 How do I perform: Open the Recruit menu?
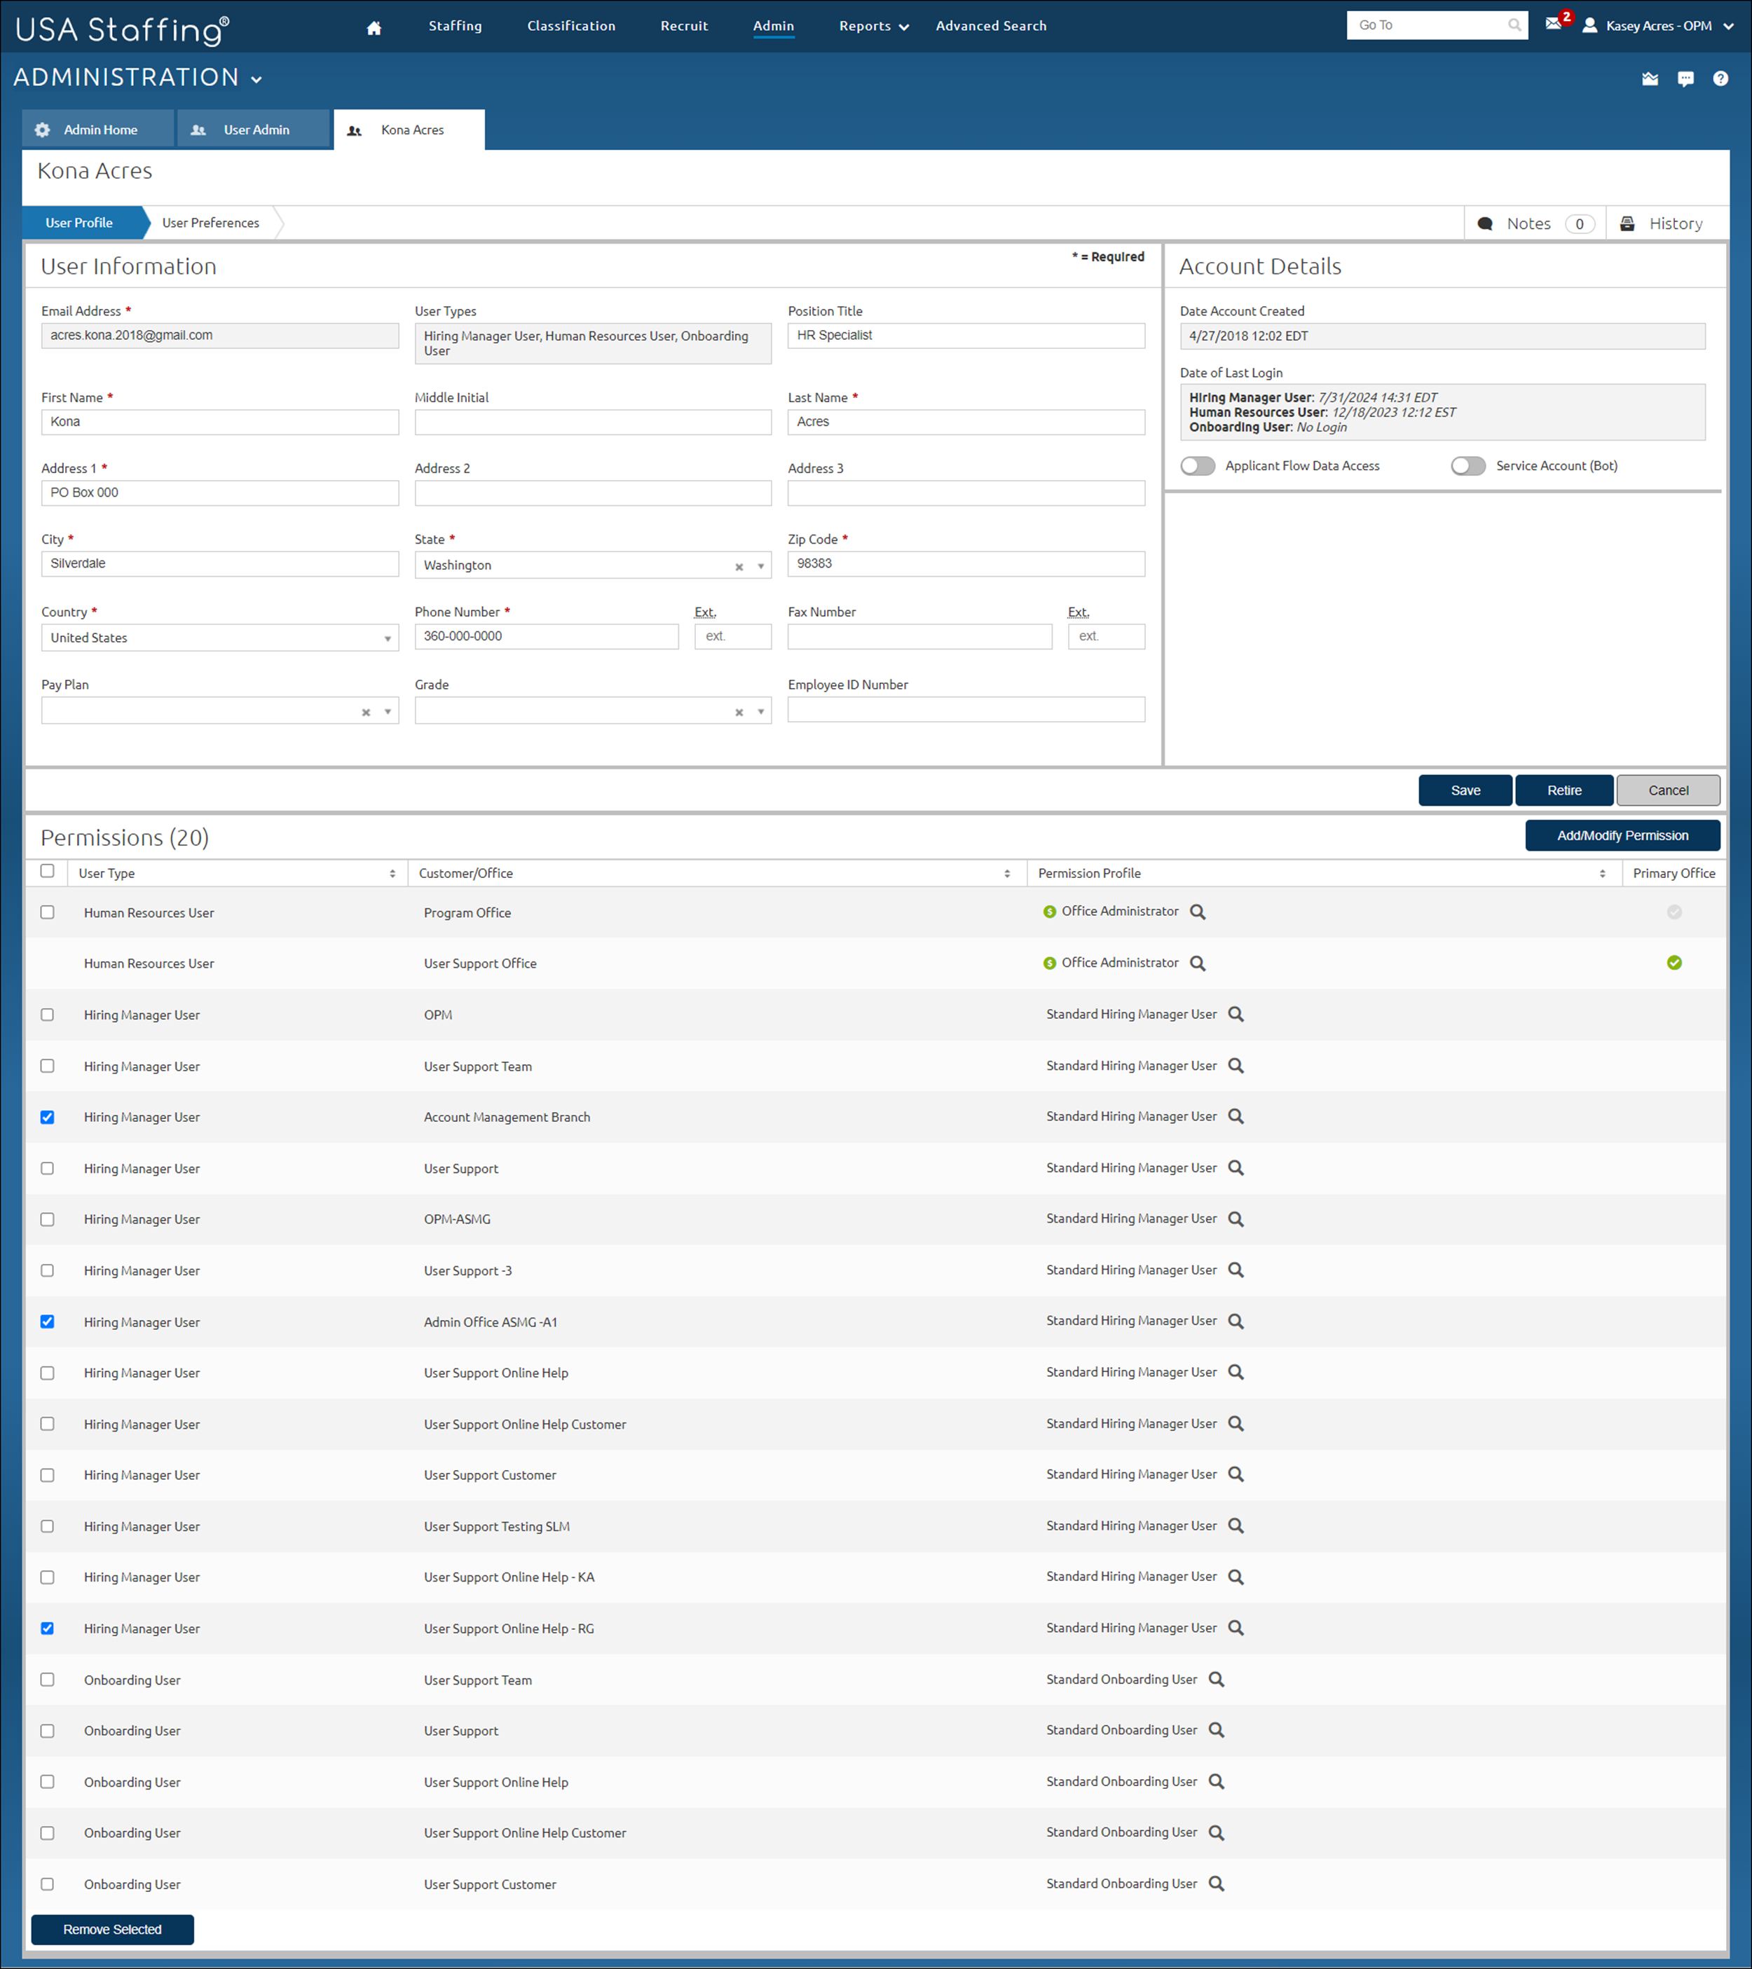[x=684, y=26]
